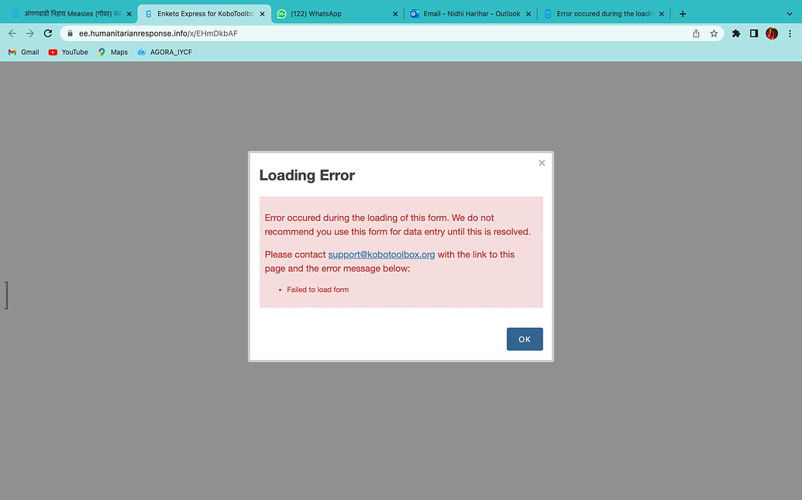Open the Chrome profile avatar
The image size is (802, 500).
coord(771,33)
